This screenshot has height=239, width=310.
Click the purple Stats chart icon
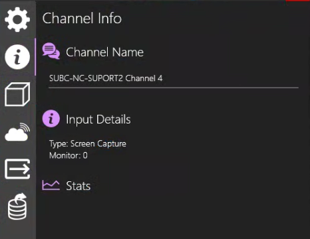51,185
